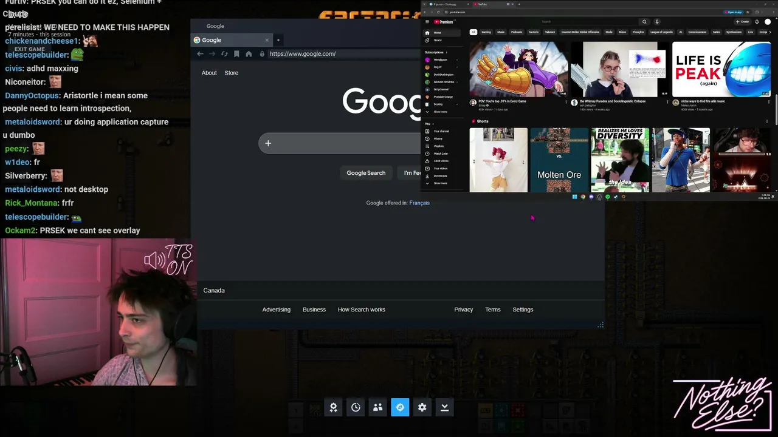This screenshot has height=437, width=778.
Task: Select the Synthesizers filter chip
Action: (734, 32)
